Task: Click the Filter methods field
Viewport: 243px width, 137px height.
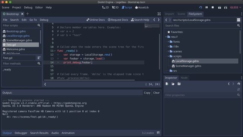Action: tap(22, 64)
